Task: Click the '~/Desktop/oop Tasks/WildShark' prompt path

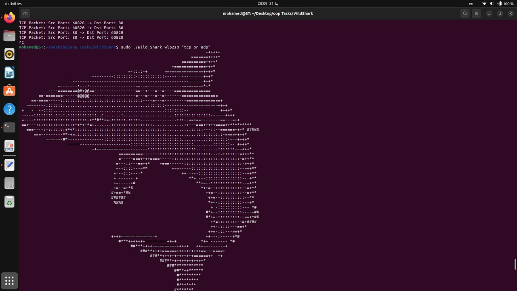Action: click(x=81, y=47)
